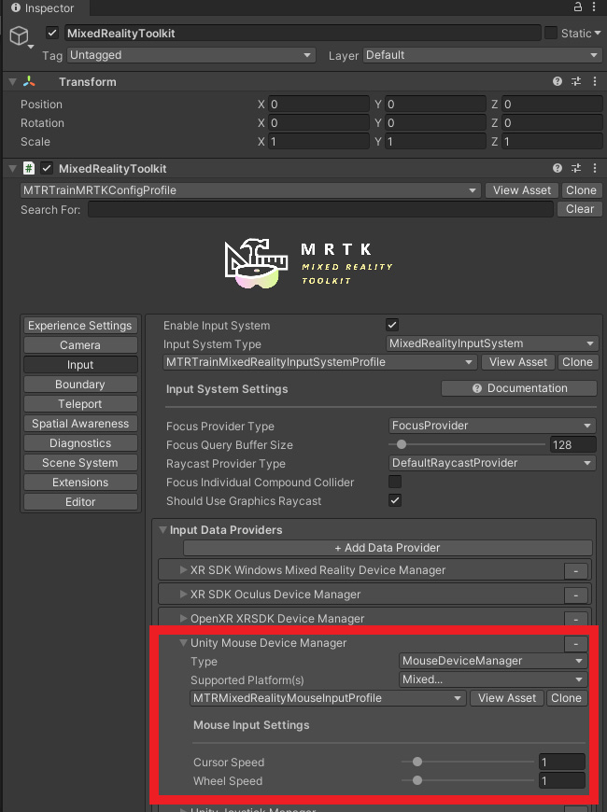The image size is (607, 812).
Task: Select the Teleport tab
Action: tap(80, 404)
